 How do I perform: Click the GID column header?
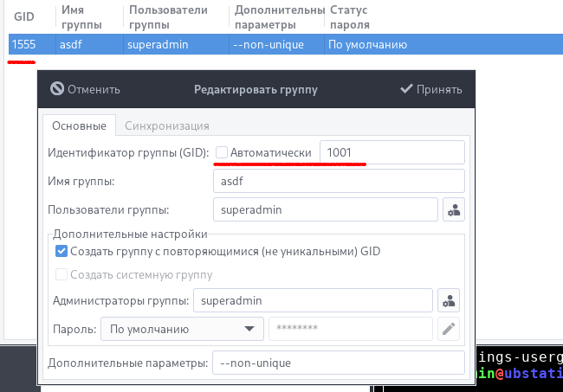(x=23, y=16)
